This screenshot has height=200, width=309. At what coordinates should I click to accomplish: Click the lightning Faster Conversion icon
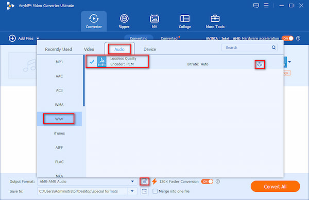pos(154,181)
